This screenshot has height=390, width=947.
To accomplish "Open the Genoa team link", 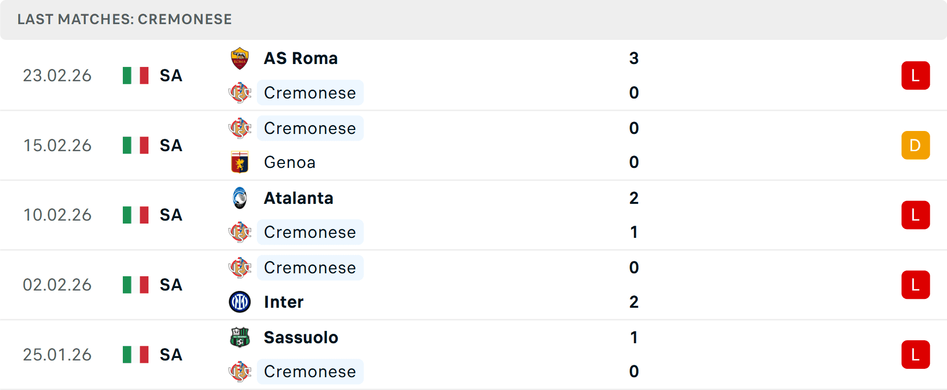I will coord(290,162).
